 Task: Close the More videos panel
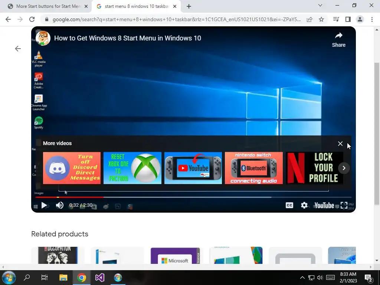[x=340, y=144]
